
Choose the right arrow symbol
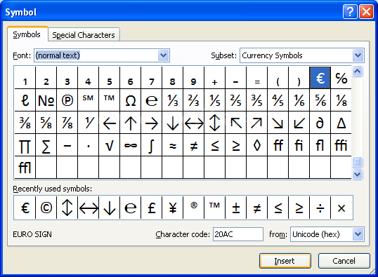click(x=151, y=123)
